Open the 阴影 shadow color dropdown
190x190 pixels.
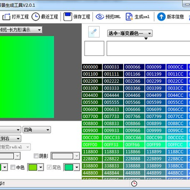[x=77, y=156]
